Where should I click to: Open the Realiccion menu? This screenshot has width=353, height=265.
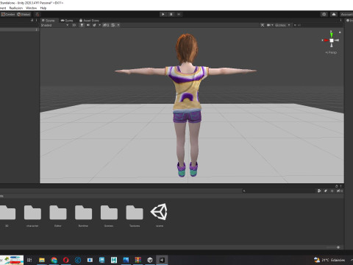coord(16,8)
